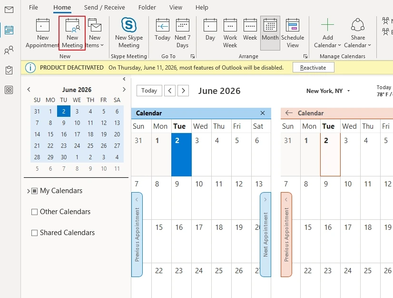Screen dimensions: 393x298
Task: Switch to Calendar module in sidebar
Action: (9, 30)
